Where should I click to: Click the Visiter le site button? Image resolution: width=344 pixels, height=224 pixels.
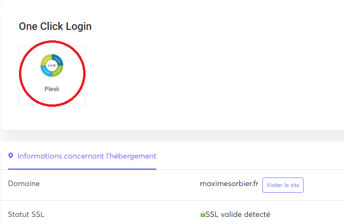[283, 185]
